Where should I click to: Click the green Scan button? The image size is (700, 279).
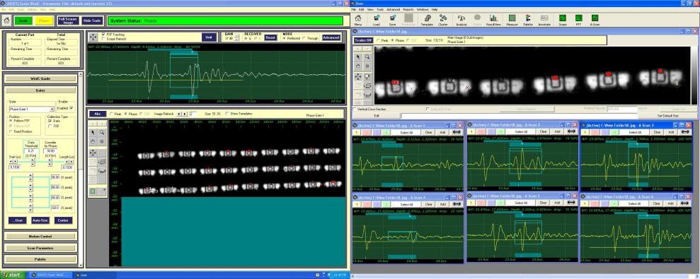(x=23, y=20)
